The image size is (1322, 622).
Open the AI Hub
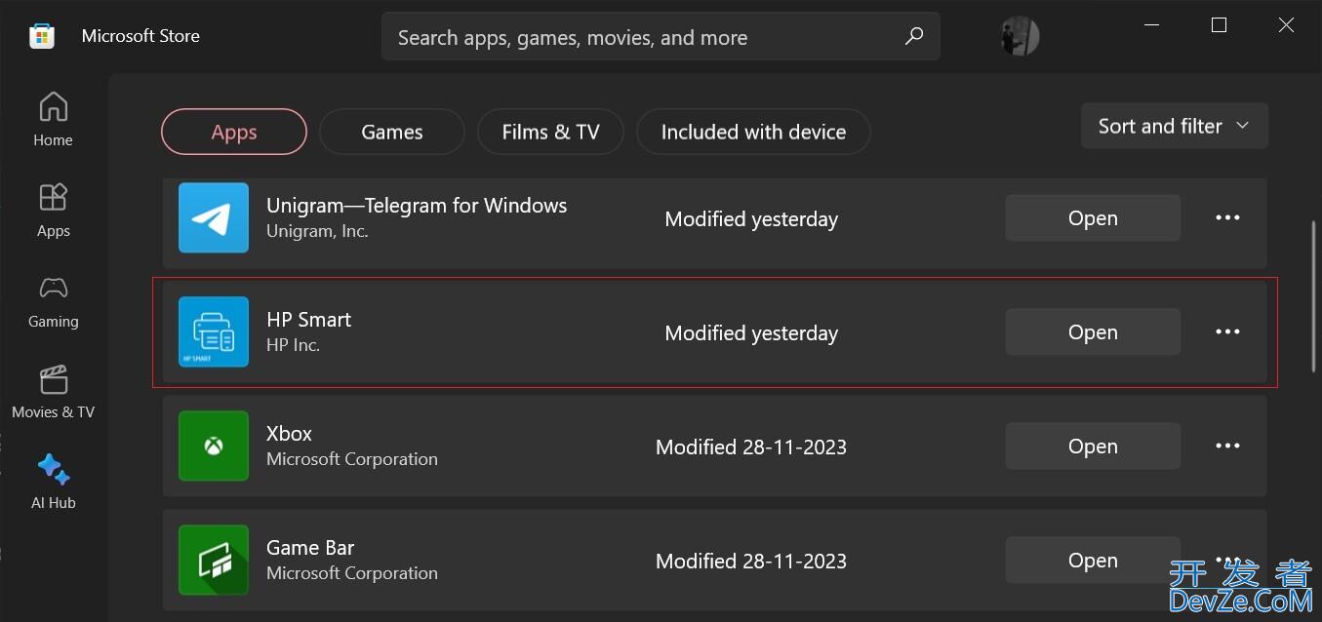coord(53,482)
